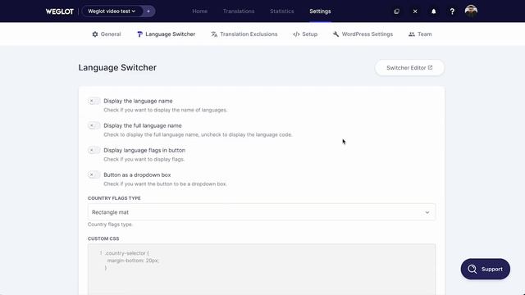Toggle Display the full language name
The height and width of the screenshot is (295, 525).
coord(94,125)
